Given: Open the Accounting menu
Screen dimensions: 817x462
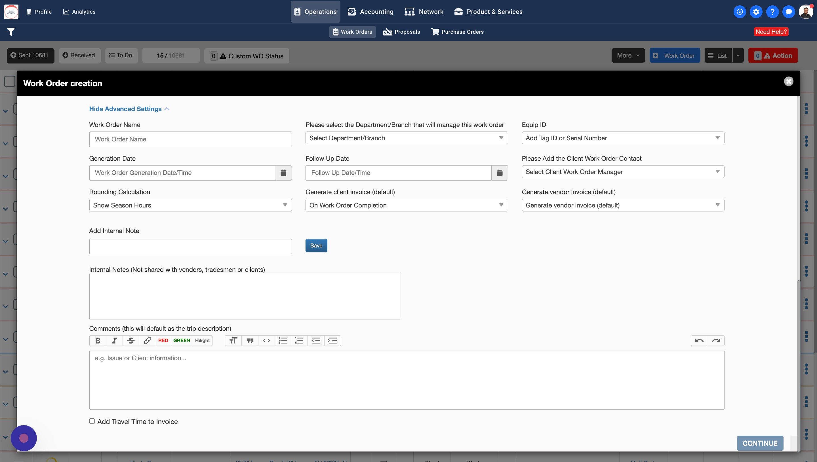Looking at the screenshot, I should click(x=370, y=12).
